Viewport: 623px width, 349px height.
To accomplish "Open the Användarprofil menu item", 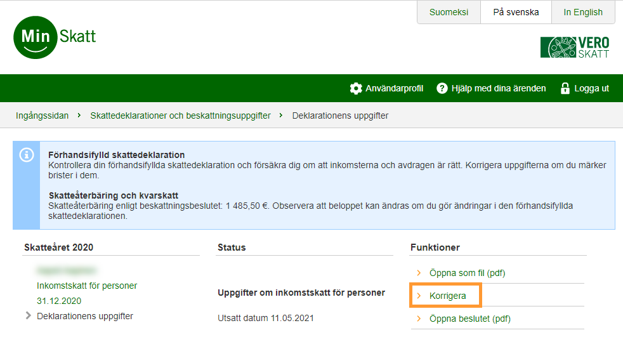I will 394,88.
